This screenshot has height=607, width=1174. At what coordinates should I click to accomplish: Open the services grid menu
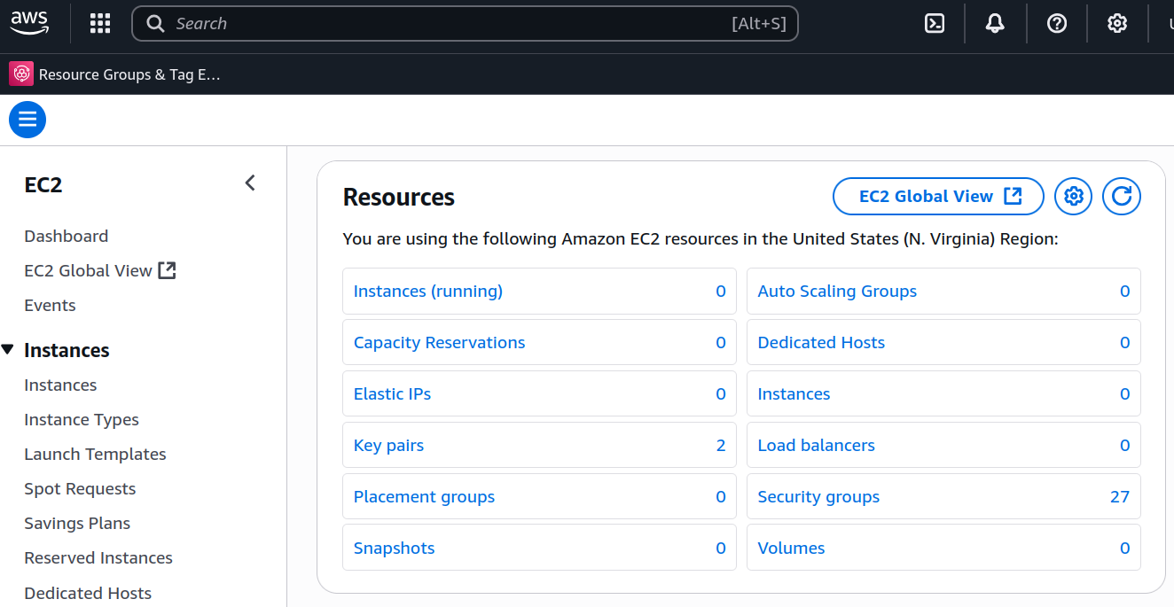[100, 23]
